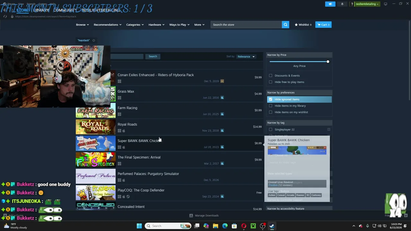This screenshot has width=411, height=231.
Task: Open the Ways to Play dropdown
Action: click(x=179, y=25)
